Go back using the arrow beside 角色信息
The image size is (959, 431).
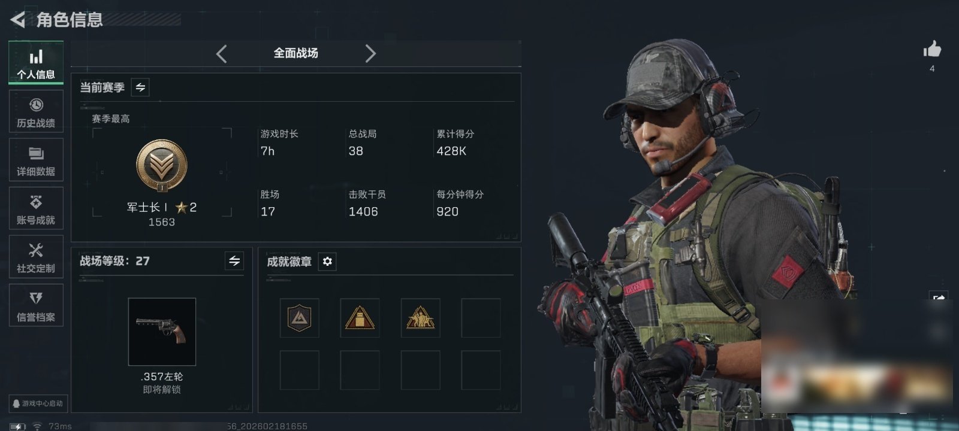(x=18, y=20)
